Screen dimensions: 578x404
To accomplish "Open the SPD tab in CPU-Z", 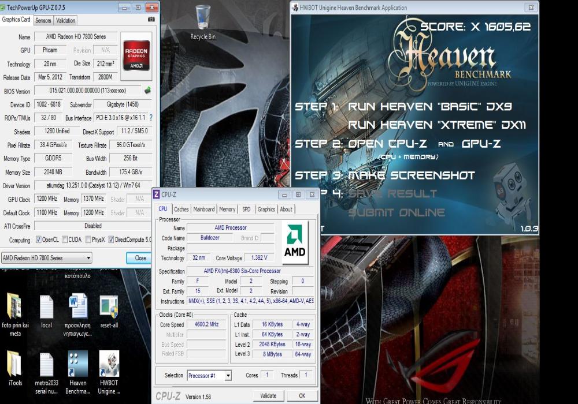I will pos(246,210).
